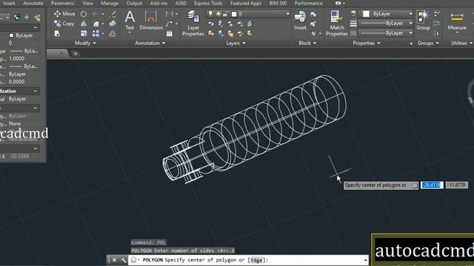Click the Select Objects icon in palette

click(27, 18)
